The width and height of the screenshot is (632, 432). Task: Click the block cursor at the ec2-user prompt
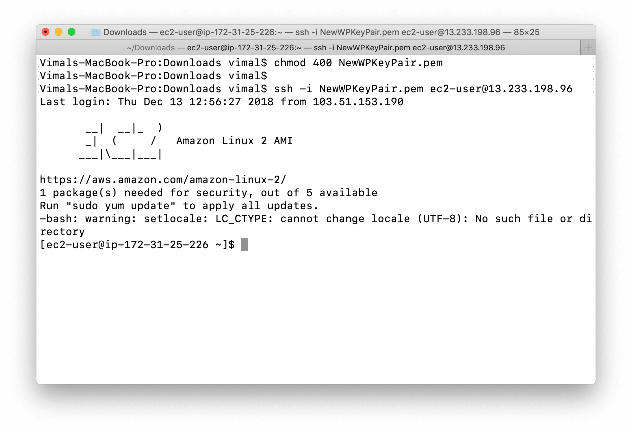coord(244,244)
